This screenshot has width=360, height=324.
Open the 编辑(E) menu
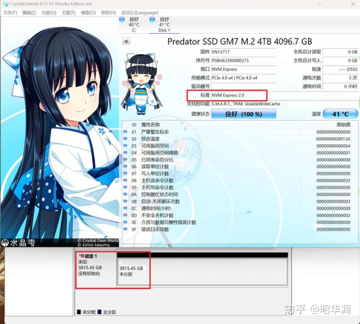click(29, 13)
